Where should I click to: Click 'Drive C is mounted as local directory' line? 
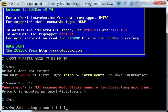pos(44,92)
